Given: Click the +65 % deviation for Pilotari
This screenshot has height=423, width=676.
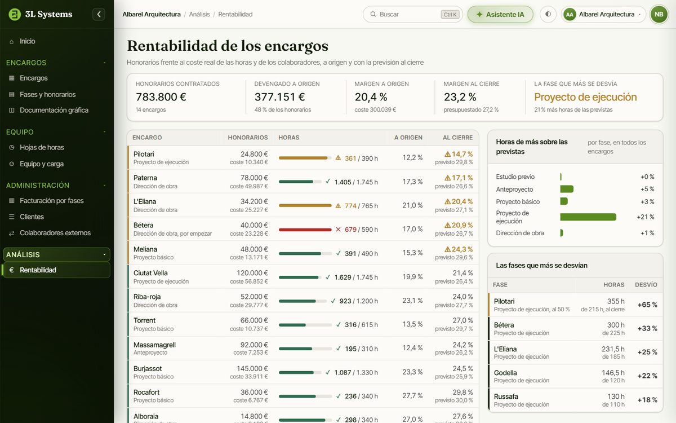Looking at the screenshot, I should pos(647,305).
